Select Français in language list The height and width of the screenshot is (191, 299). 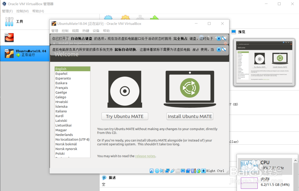pos(72,88)
